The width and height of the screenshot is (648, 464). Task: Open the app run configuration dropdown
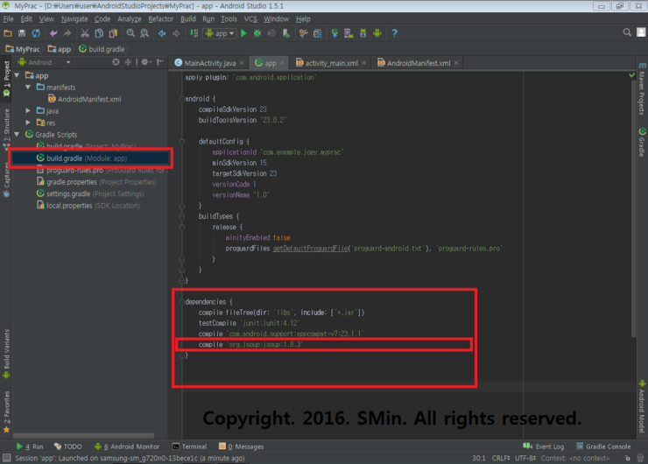point(220,33)
